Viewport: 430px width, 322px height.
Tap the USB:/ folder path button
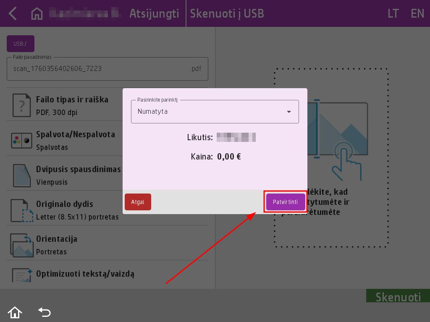(20, 44)
